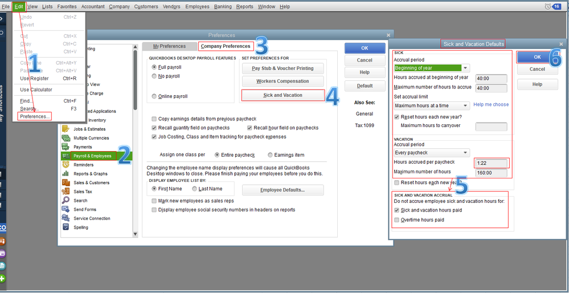Open Workers Compensation preferences button

283,81
